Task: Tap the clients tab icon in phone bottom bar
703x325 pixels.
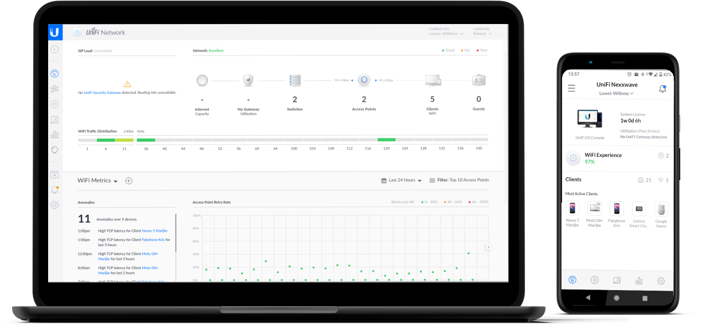Action: 617,280
